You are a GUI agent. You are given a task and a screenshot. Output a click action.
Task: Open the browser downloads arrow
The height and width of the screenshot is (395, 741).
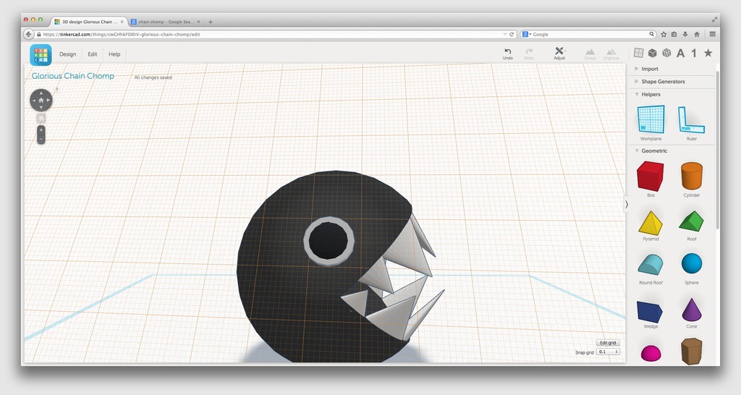pyautogui.click(x=685, y=35)
